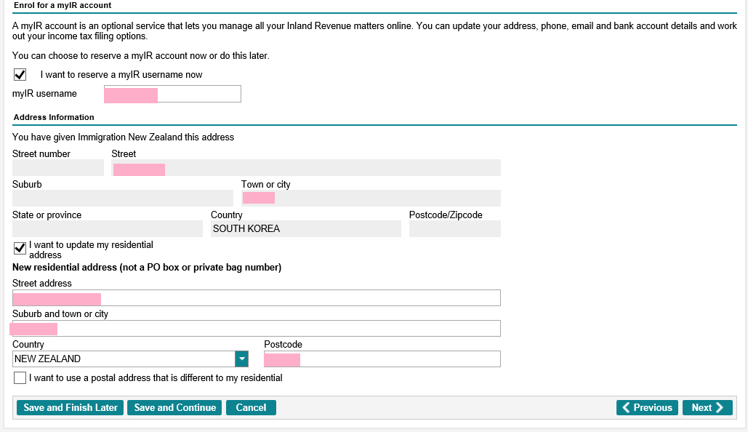
Task: Click the myIR username text field
Action: (172, 94)
